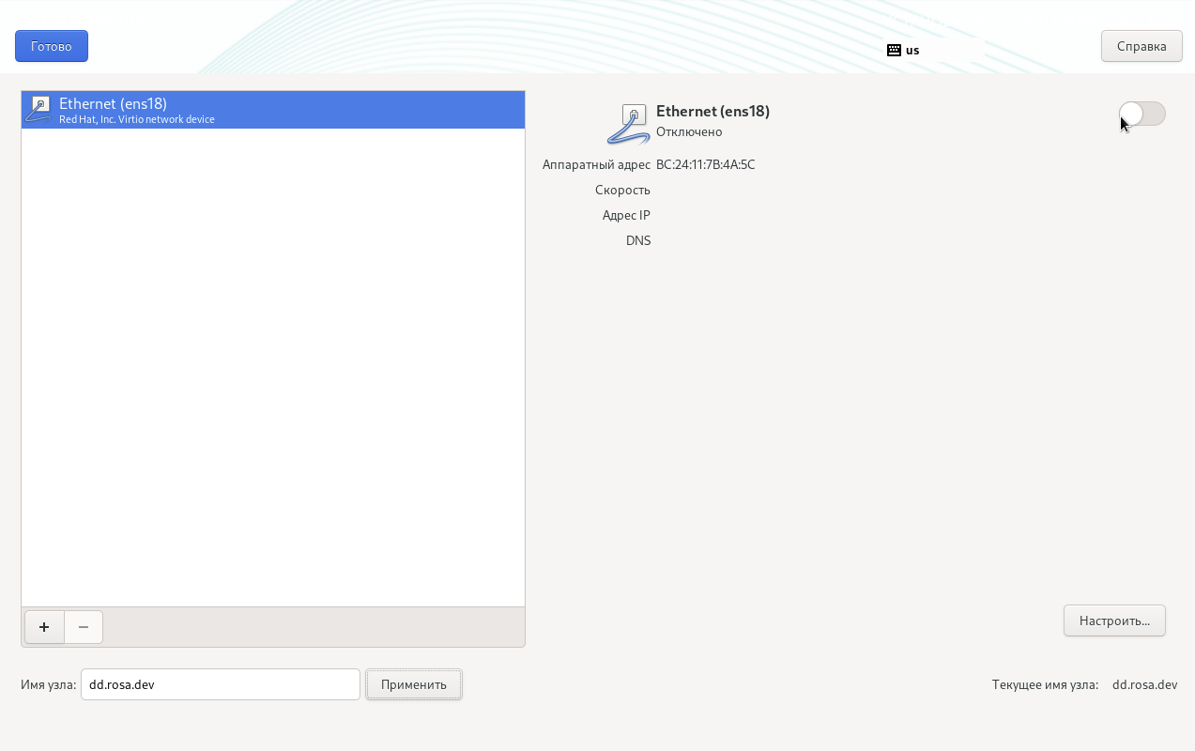This screenshot has width=1195, height=751.
Task: Click the hardware address BC:24:11:7B:4A:5C
Action: 705,164
